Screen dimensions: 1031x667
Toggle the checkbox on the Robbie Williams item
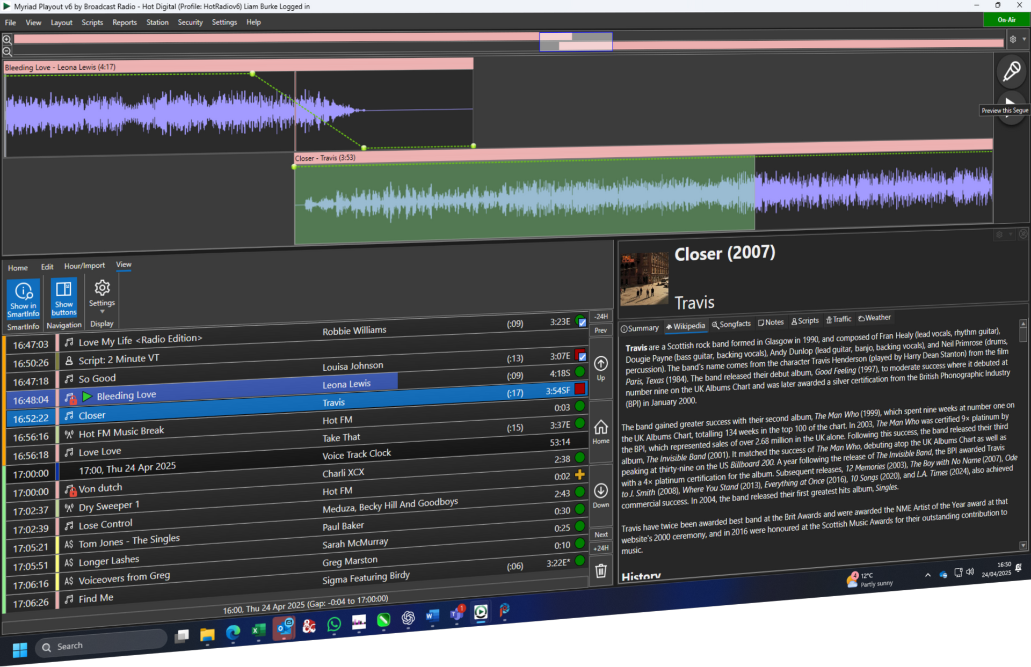[x=582, y=322]
